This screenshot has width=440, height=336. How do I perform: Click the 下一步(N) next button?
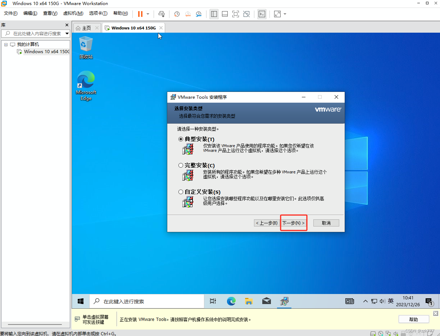click(293, 223)
